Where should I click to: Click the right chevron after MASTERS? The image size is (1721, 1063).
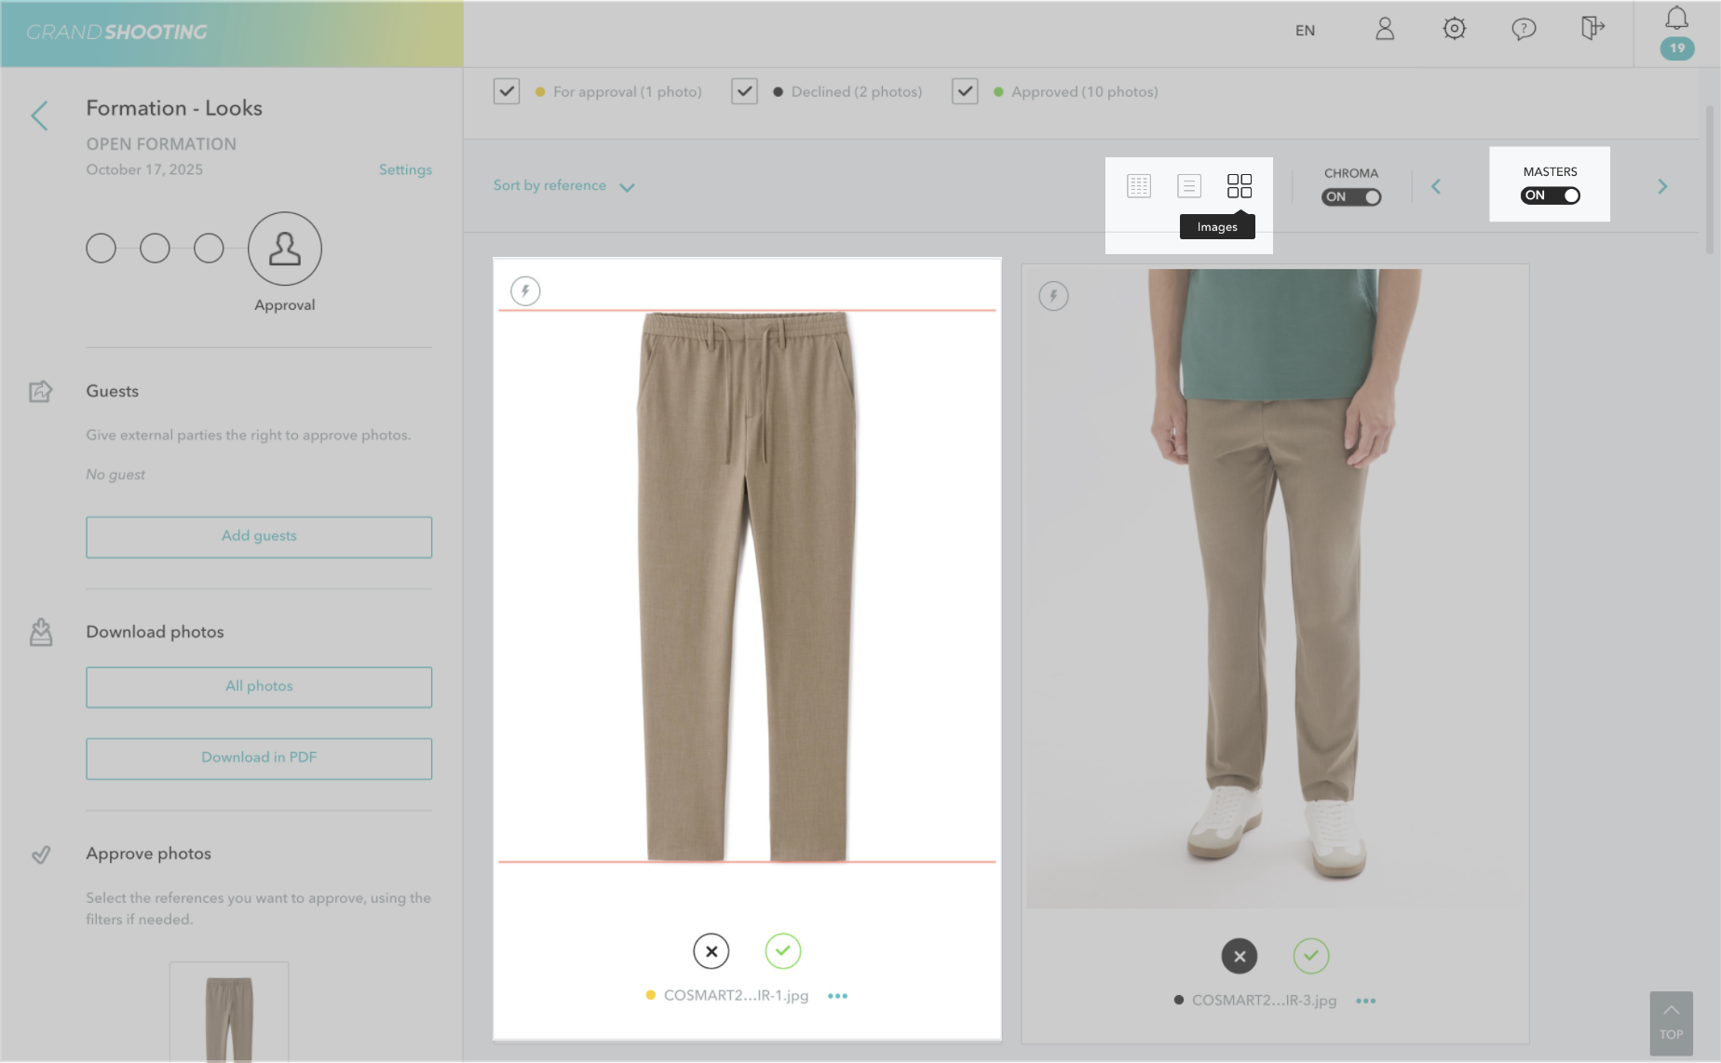click(x=1662, y=187)
